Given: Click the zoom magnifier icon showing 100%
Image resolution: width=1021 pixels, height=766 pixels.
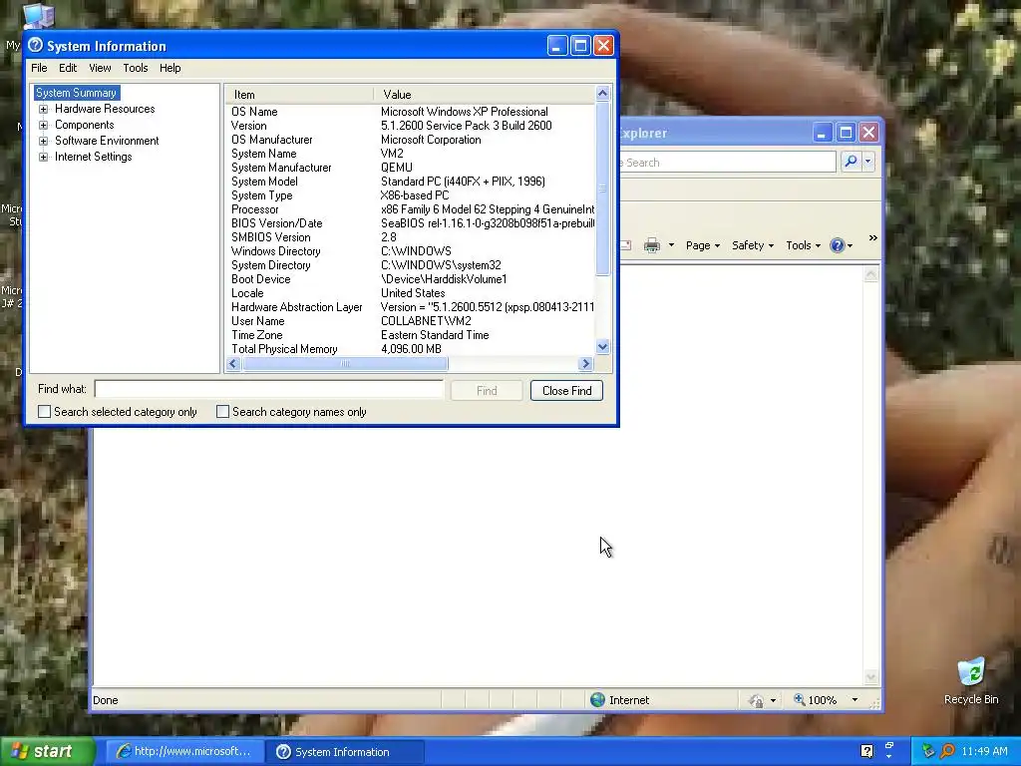Looking at the screenshot, I should tap(799, 699).
